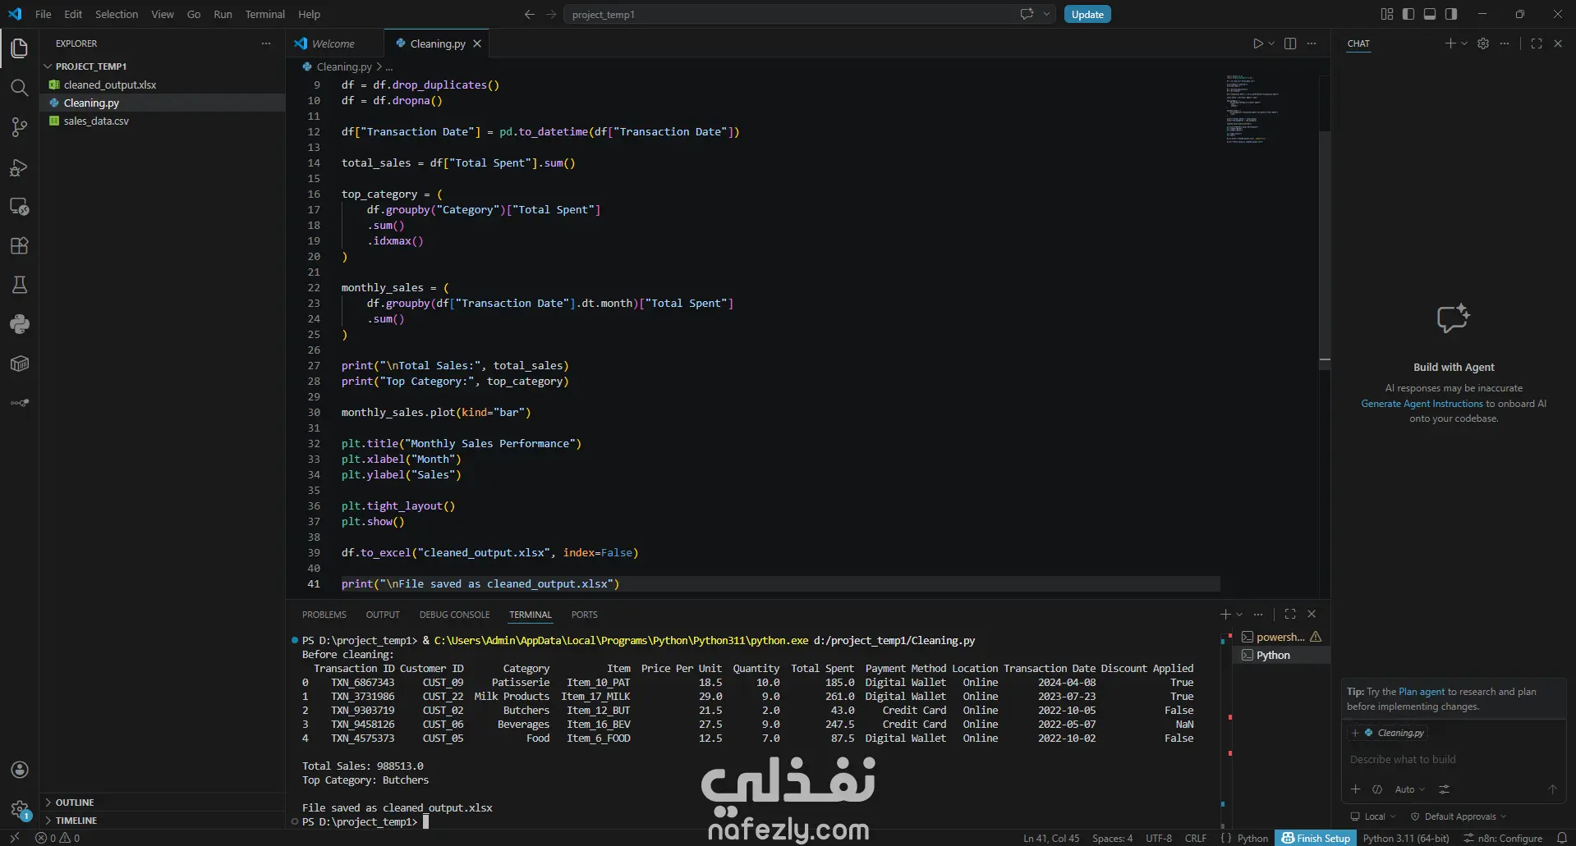1576x846 pixels.
Task: Switch to the DEBUG CONSOLE tab
Action: click(x=454, y=615)
